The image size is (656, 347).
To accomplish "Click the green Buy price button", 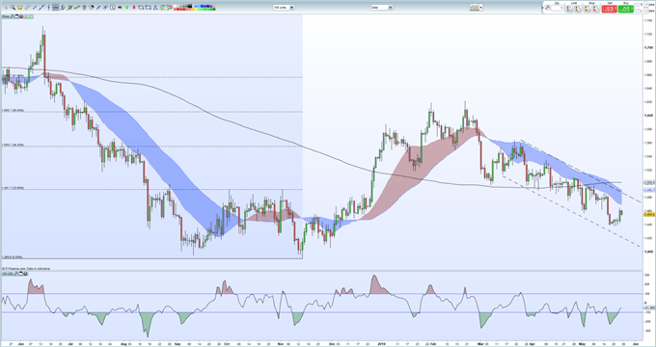I will [x=626, y=9].
